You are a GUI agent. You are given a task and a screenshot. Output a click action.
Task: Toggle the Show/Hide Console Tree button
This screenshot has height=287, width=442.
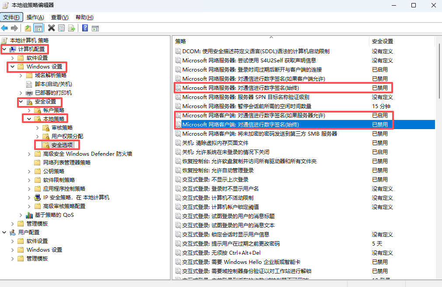click(38, 28)
